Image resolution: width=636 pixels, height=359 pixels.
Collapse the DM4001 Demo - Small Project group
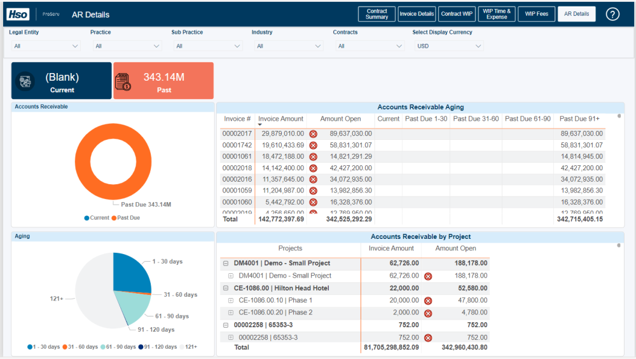tap(226, 263)
